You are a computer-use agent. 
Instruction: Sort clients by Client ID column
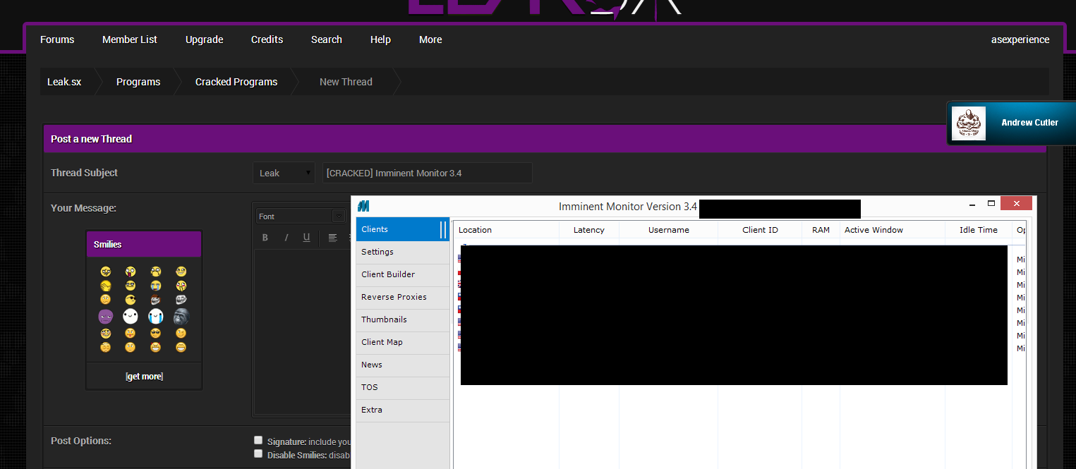coord(760,230)
